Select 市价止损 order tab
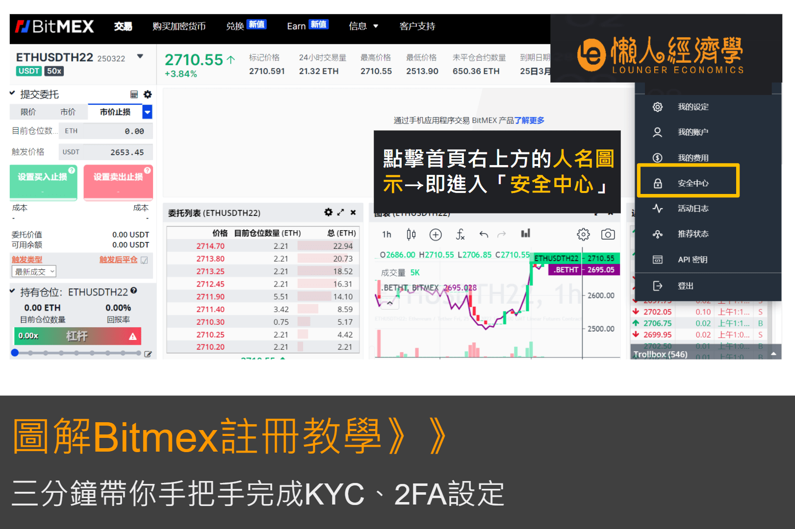This screenshot has width=795, height=529. pyautogui.click(x=115, y=112)
